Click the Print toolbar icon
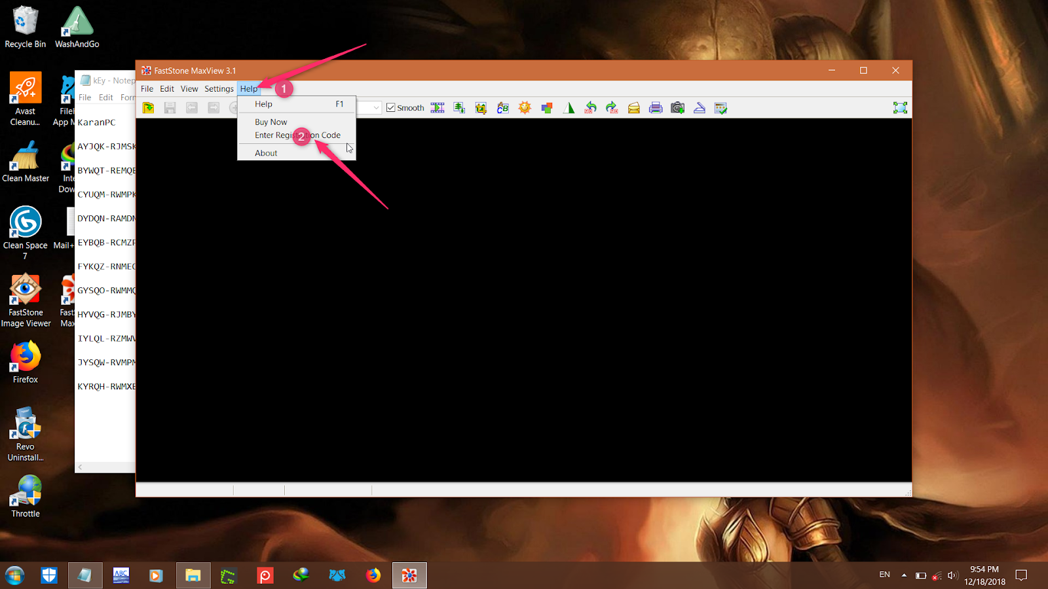Image resolution: width=1048 pixels, height=589 pixels. (656, 108)
